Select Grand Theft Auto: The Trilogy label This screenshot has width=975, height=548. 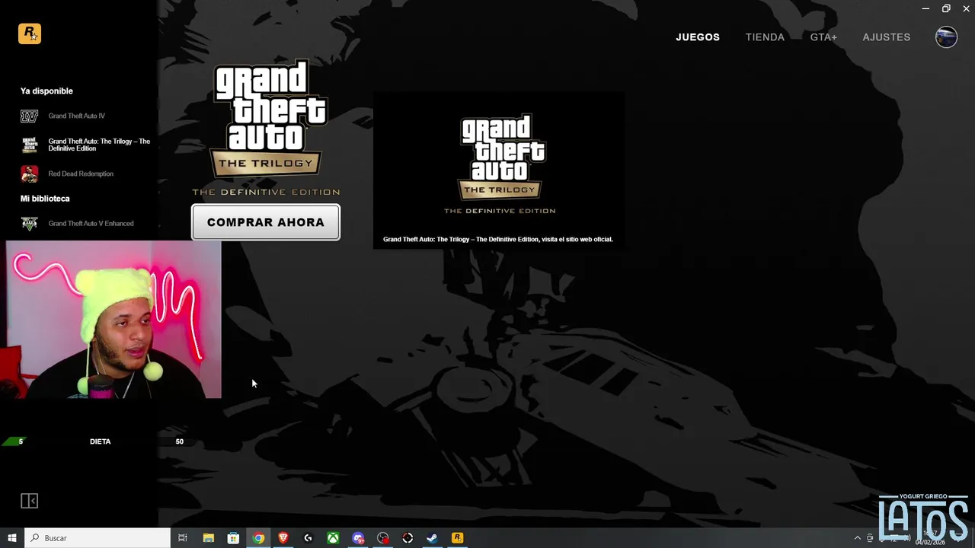[x=99, y=145]
